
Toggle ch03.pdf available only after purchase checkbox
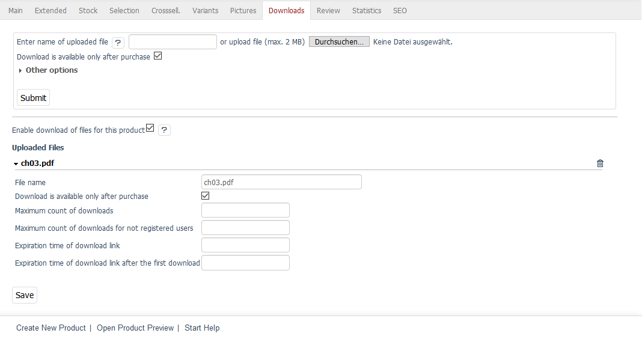pyautogui.click(x=205, y=196)
